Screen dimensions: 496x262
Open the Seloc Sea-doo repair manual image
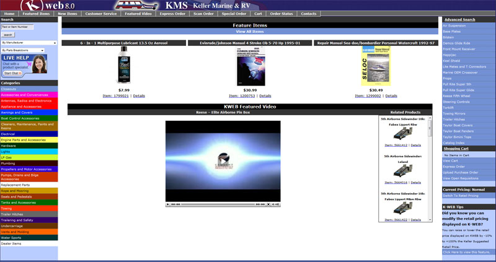[x=376, y=66]
